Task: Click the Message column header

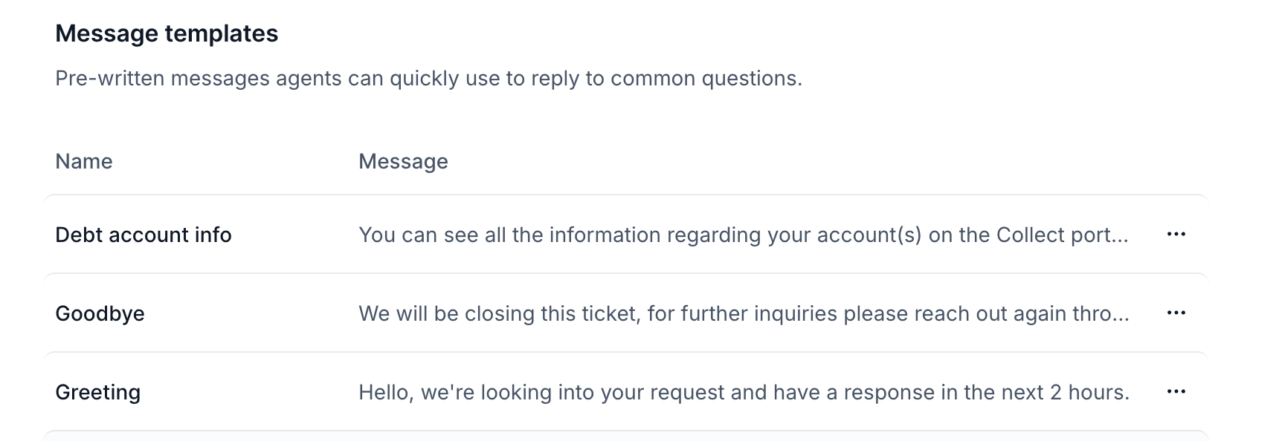Action: click(403, 161)
